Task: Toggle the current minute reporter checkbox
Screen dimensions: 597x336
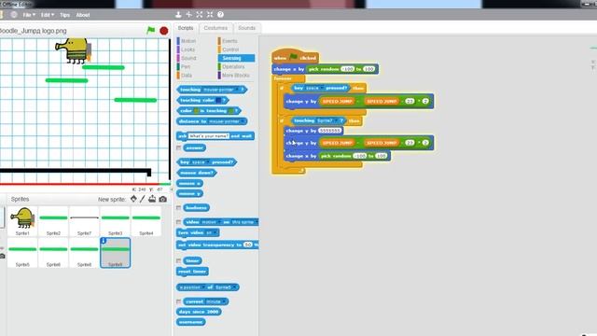Action: (x=178, y=301)
